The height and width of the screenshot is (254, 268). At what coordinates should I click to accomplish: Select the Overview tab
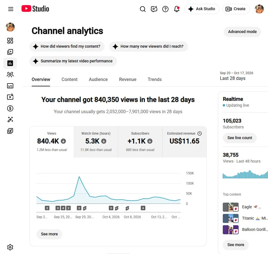tap(41, 80)
